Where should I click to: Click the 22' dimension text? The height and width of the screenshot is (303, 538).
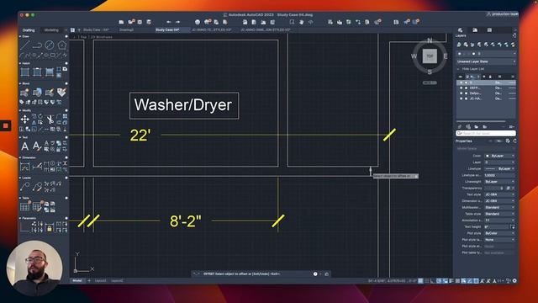(140, 135)
